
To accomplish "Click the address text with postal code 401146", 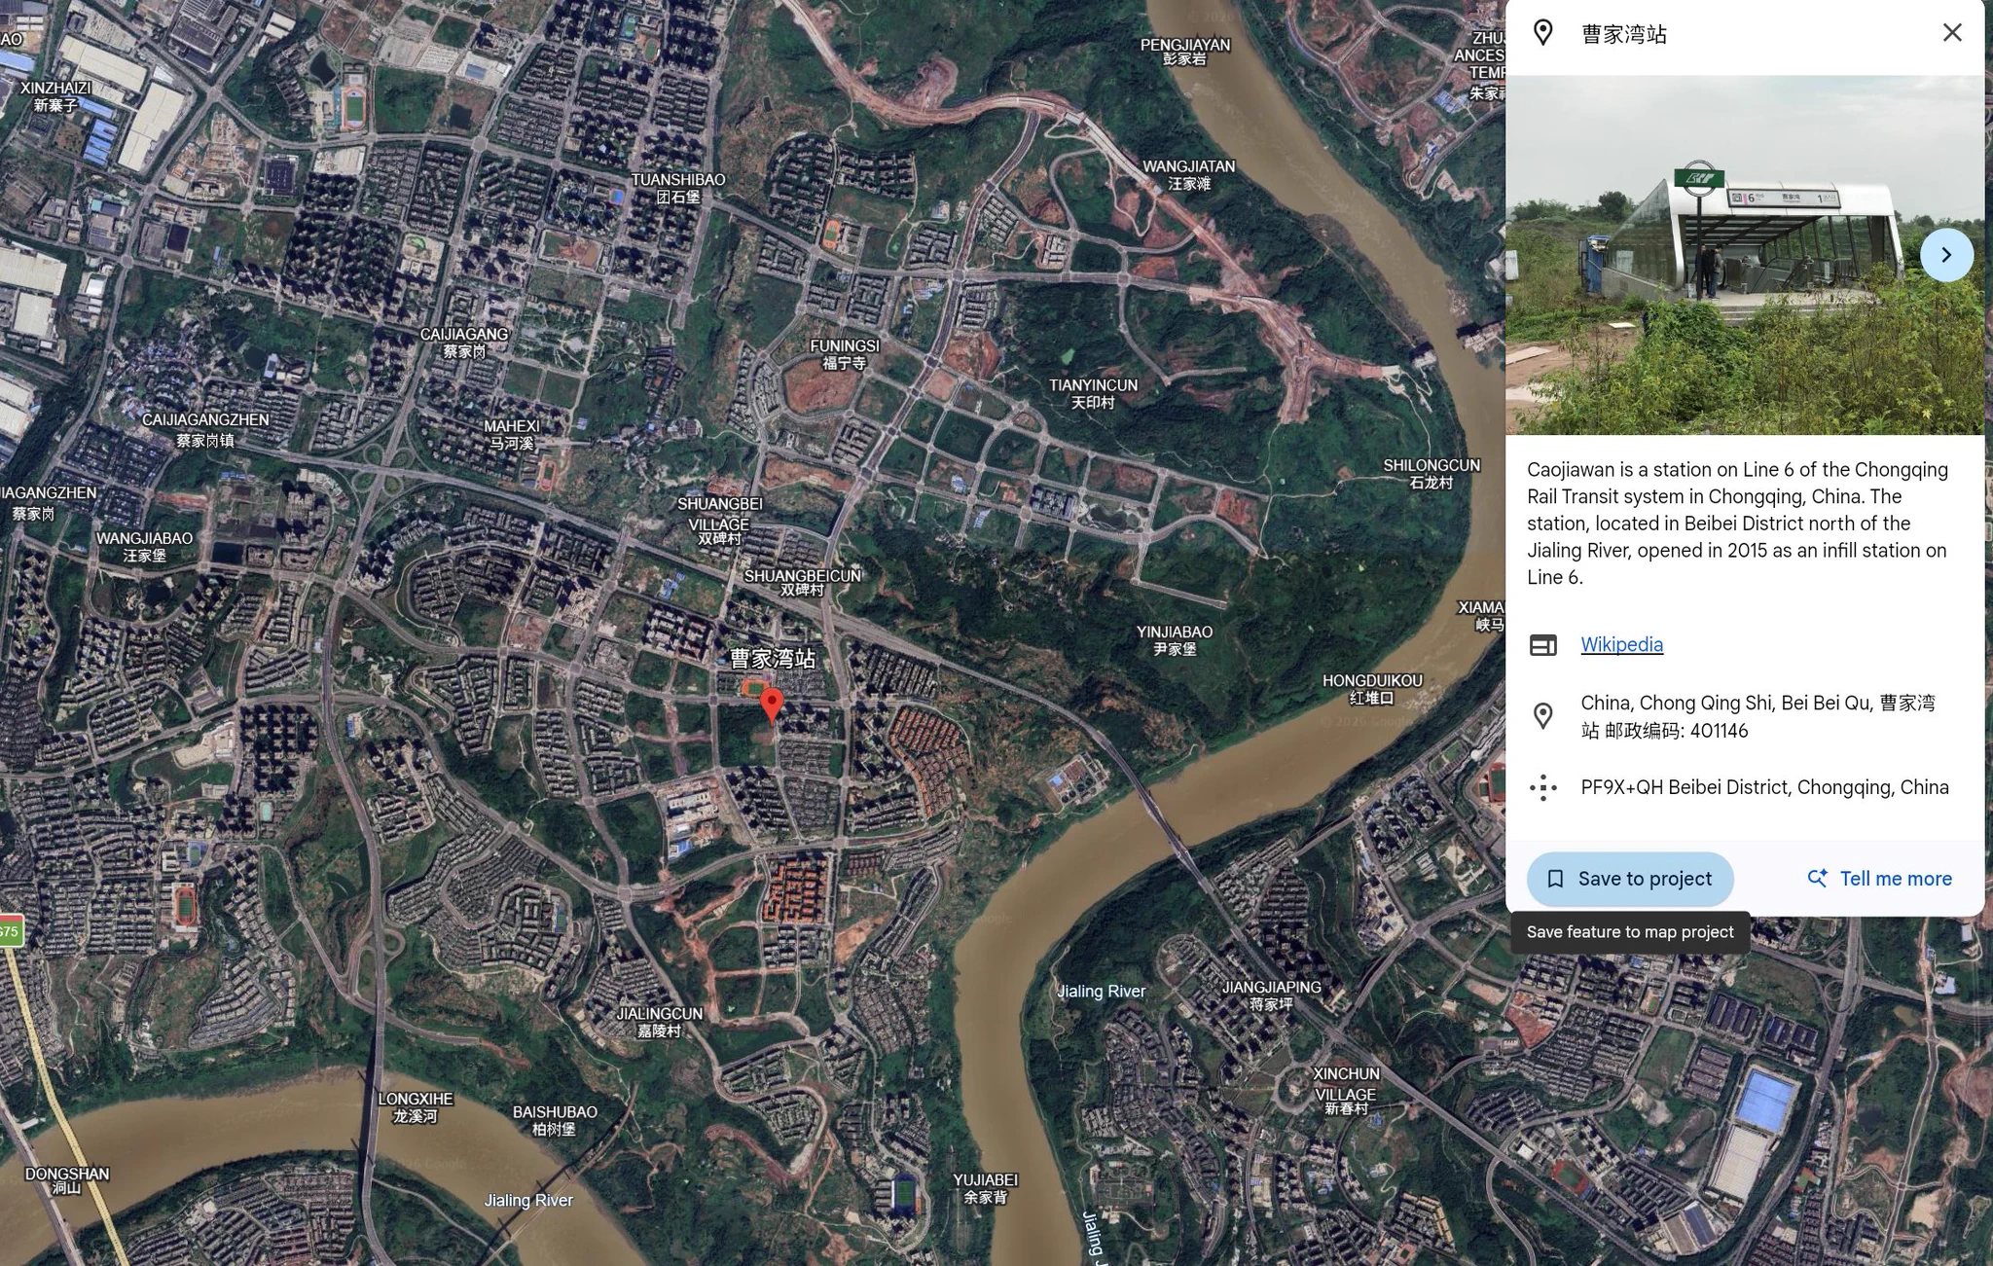I will pos(1757,716).
